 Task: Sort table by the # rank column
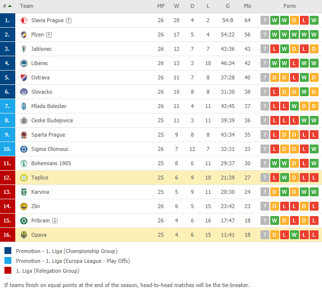pyautogui.click(x=7, y=6)
